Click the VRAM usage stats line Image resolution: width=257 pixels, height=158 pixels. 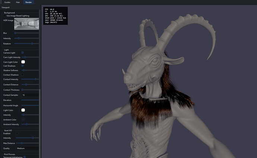(55, 18)
